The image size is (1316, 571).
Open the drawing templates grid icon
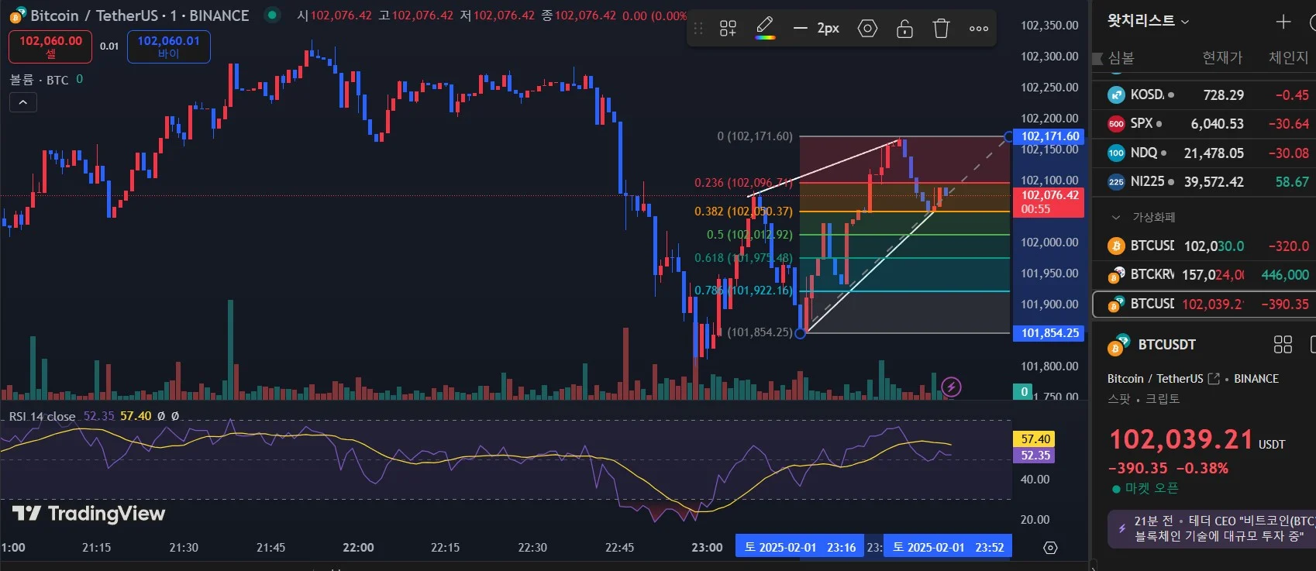tap(728, 29)
